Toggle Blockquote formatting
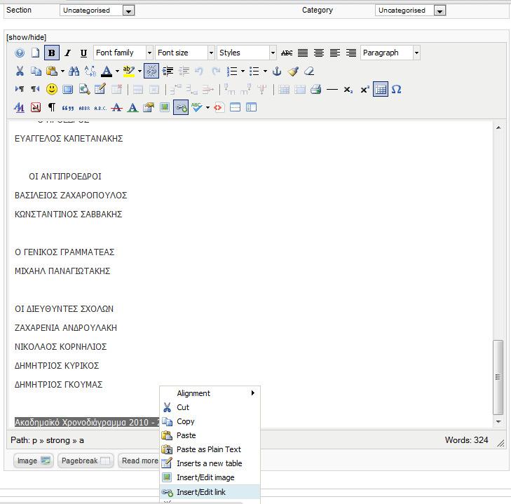 pos(68,108)
